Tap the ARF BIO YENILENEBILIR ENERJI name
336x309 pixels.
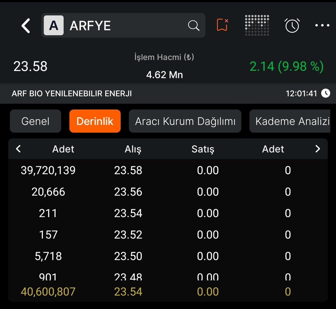pos(72,93)
